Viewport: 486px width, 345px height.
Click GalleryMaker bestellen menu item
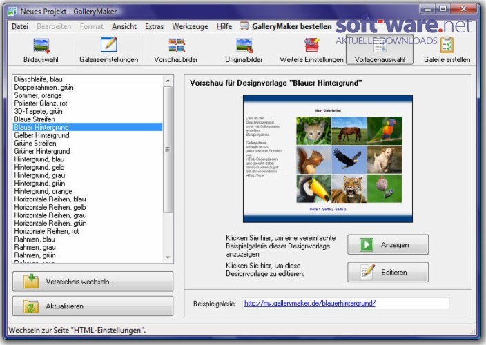291,27
